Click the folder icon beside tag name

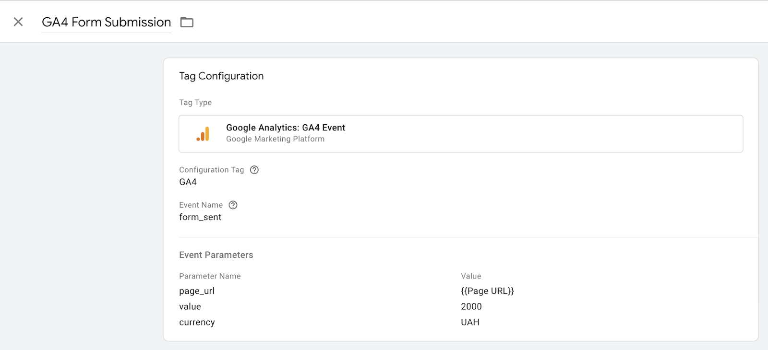(187, 23)
